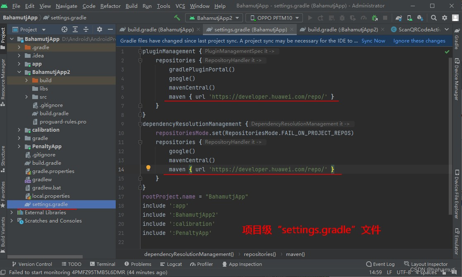Open the Refactor menu
Viewport: 462px width, 277px height.
(110, 6)
